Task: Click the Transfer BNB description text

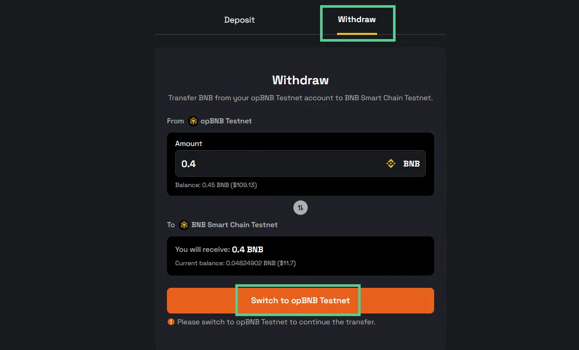Action: 300,98
